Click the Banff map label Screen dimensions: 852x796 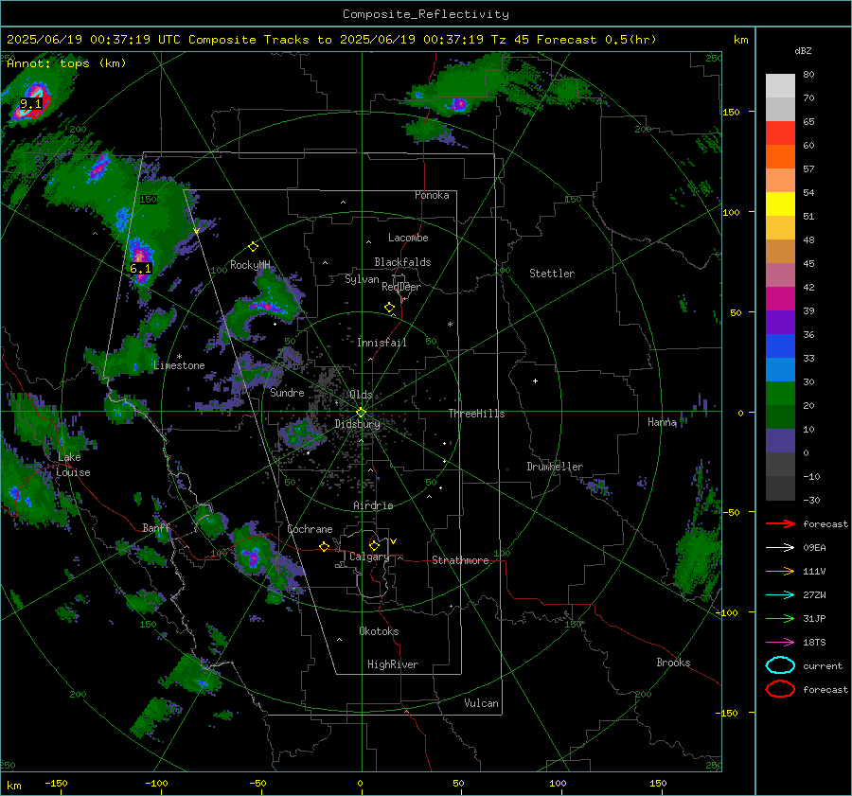[x=156, y=527]
